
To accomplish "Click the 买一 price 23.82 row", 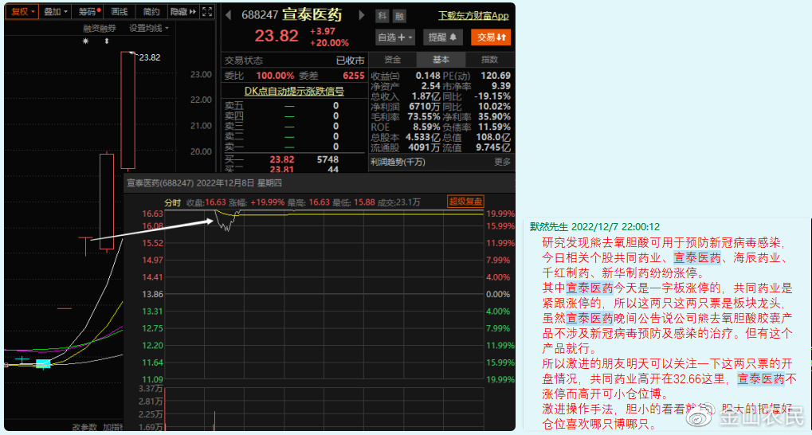I will pyautogui.click(x=293, y=159).
